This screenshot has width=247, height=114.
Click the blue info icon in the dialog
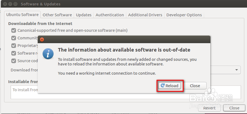click(48, 53)
